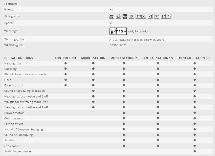Click the mfx decoder pictogram
215x156 pixels.
(x=141, y=16)
